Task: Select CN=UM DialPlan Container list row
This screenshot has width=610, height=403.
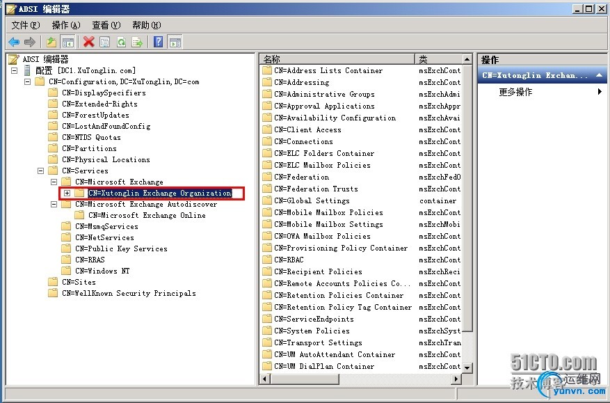Action: coord(324,366)
